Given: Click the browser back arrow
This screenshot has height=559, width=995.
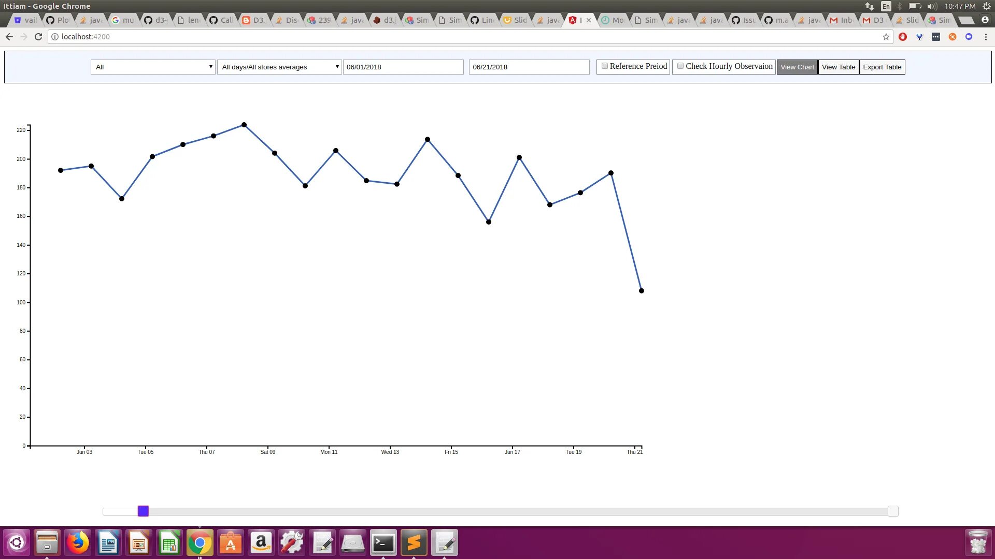Looking at the screenshot, I should click(x=9, y=37).
